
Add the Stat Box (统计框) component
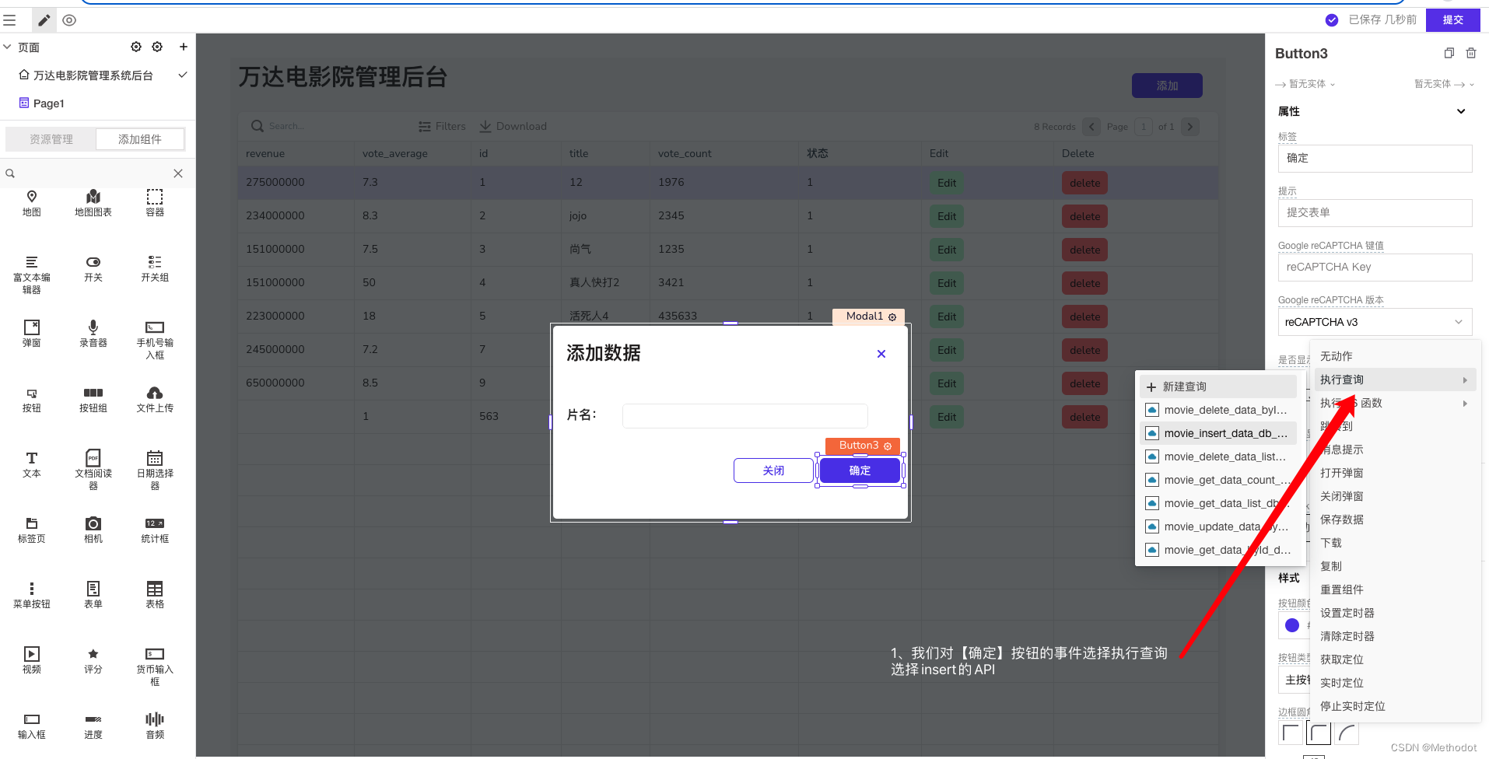[155, 530]
